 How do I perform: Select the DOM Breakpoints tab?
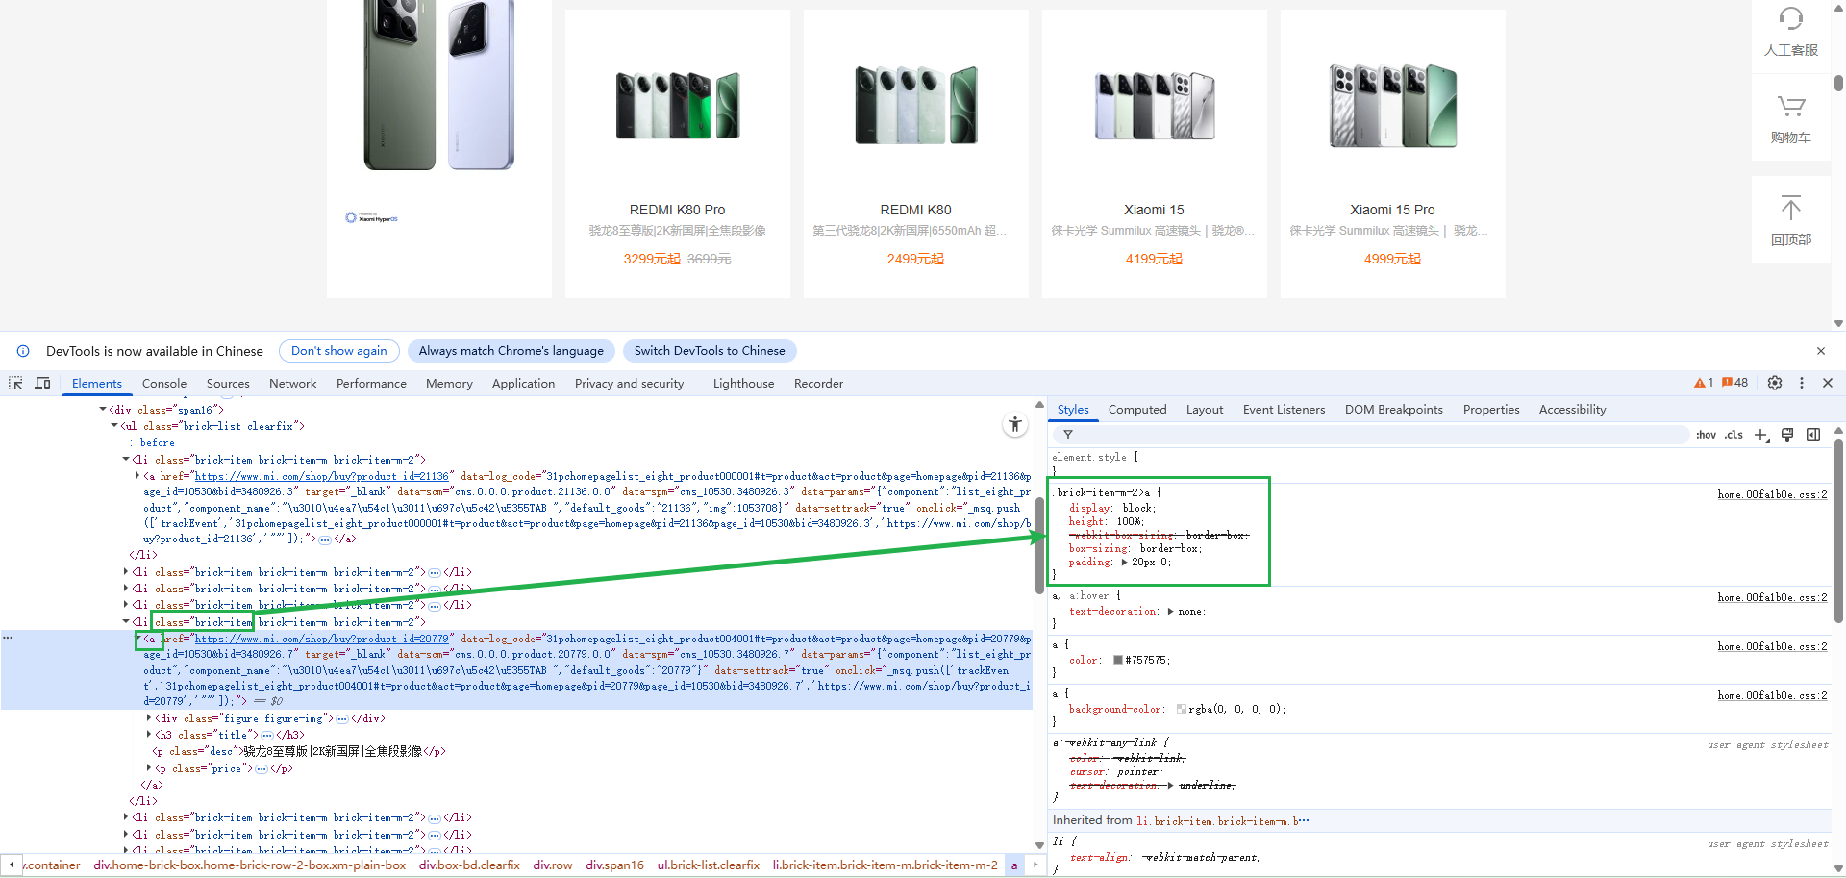(x=1394, y=410)
